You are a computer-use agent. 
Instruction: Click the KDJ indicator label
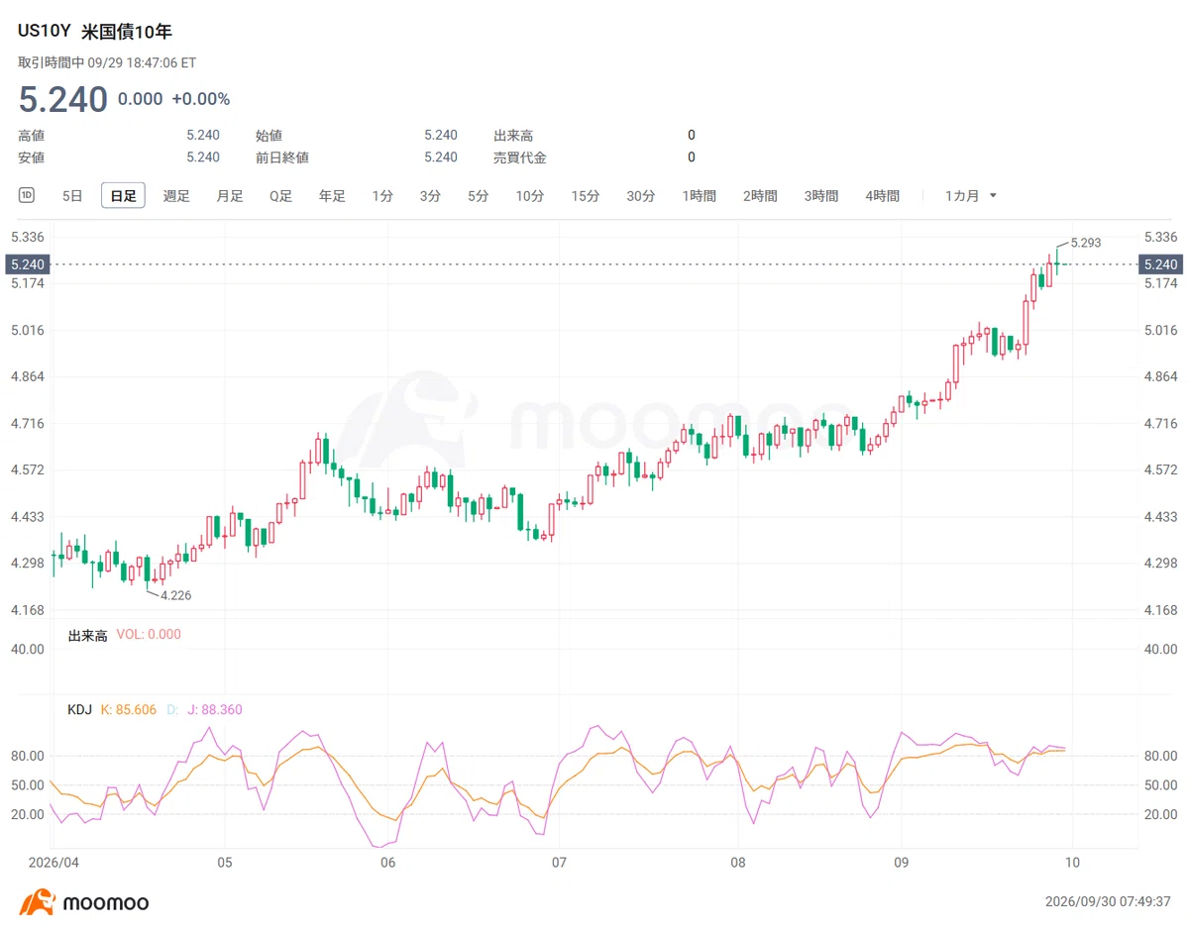pyautogui.click(x=80, y=709)
